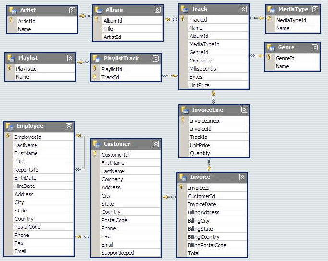Select the Name column in Genre
The height and width of the screenshot is (261, 328).
click(x=297, y=66)
